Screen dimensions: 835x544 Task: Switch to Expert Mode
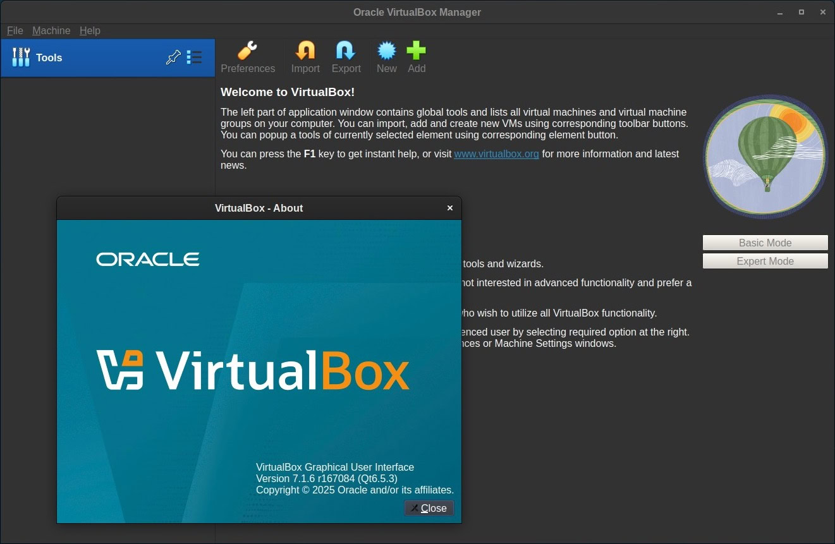click(x=765, y=261)
